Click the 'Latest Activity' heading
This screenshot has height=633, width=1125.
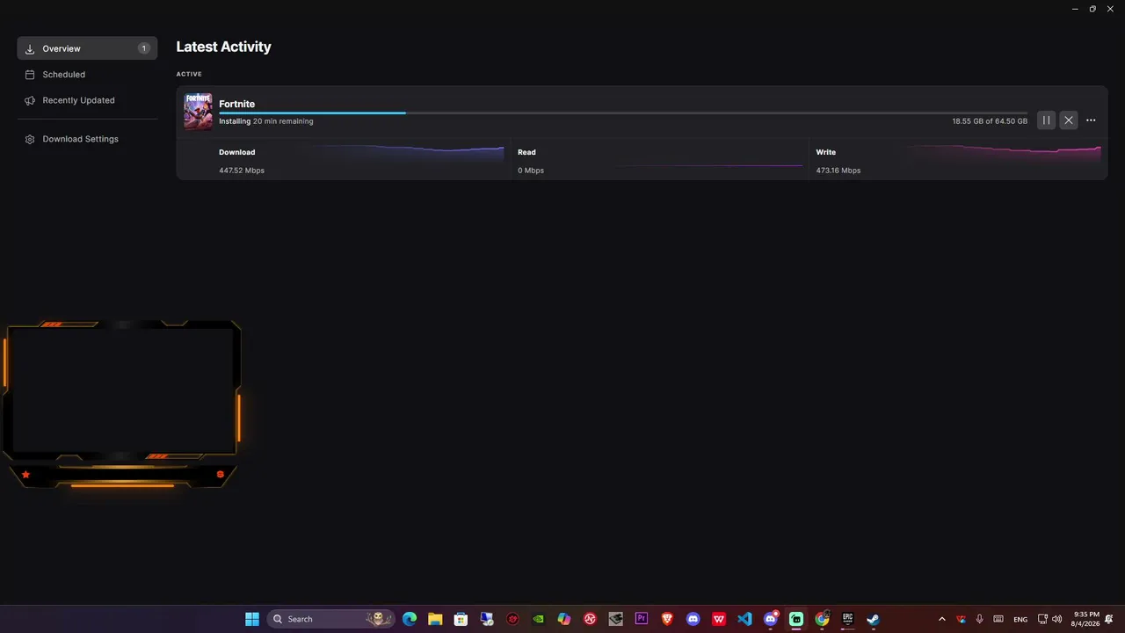[223, 47]
